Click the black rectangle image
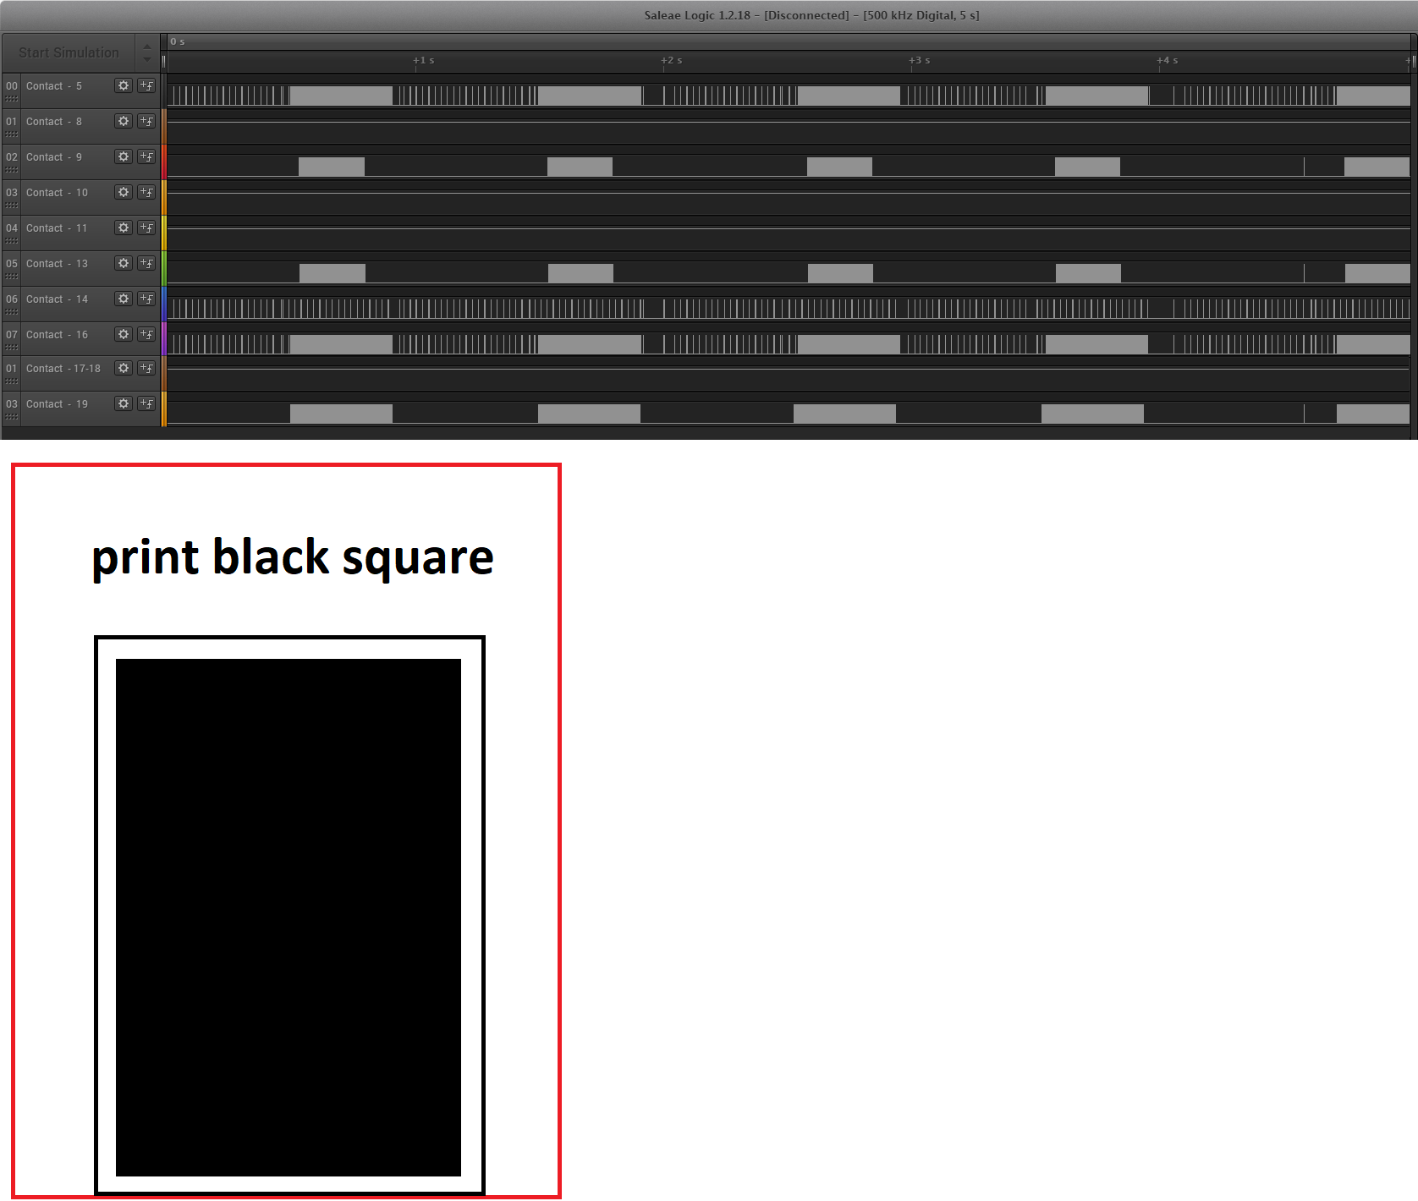Viewport: 1418px width, 1201px height. click(289, 917)
